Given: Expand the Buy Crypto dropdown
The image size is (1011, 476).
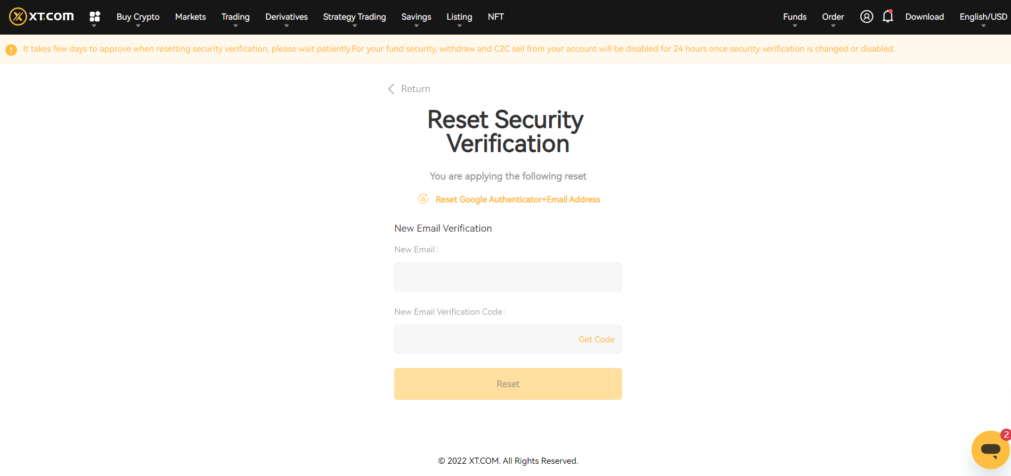Looking at the screenshot, I should (138, 17).
